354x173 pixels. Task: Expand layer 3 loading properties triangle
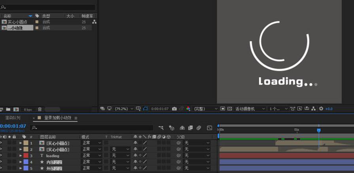(x=21, y=156)
